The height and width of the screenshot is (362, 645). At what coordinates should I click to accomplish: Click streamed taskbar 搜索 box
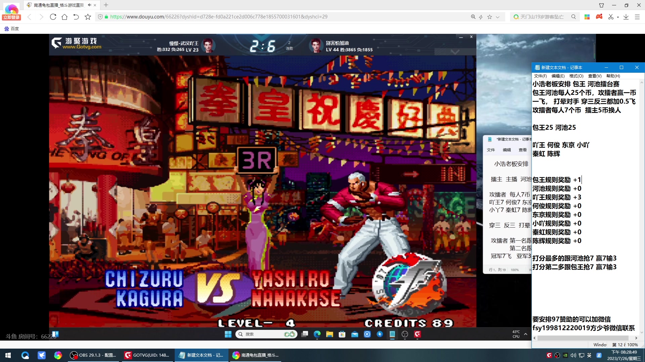click(266, 334)
